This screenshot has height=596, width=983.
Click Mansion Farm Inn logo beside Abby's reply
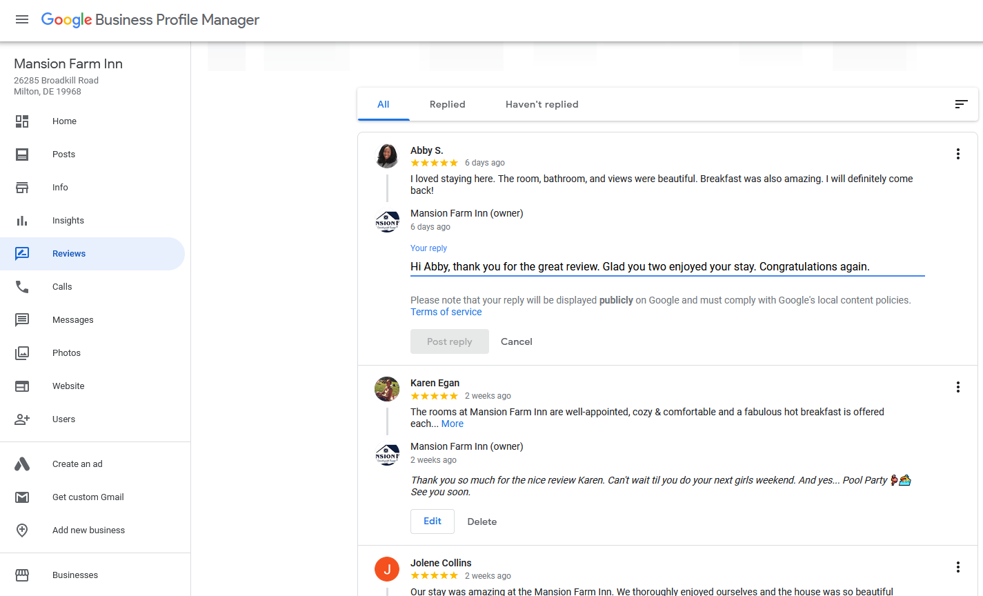387,222
